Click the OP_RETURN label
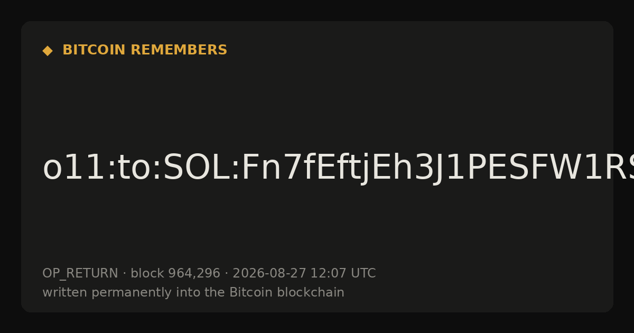 pyautogui.click(x=80, y=274)
